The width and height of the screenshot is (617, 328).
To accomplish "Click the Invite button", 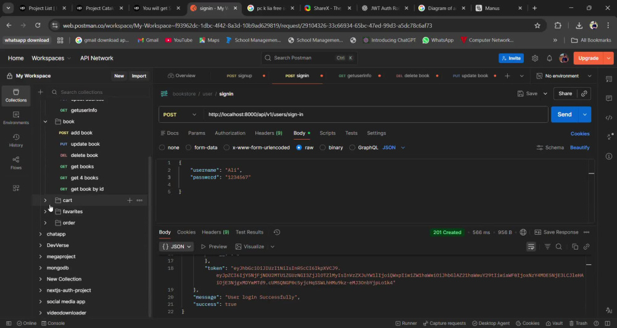I will click(x=511, y=58).
